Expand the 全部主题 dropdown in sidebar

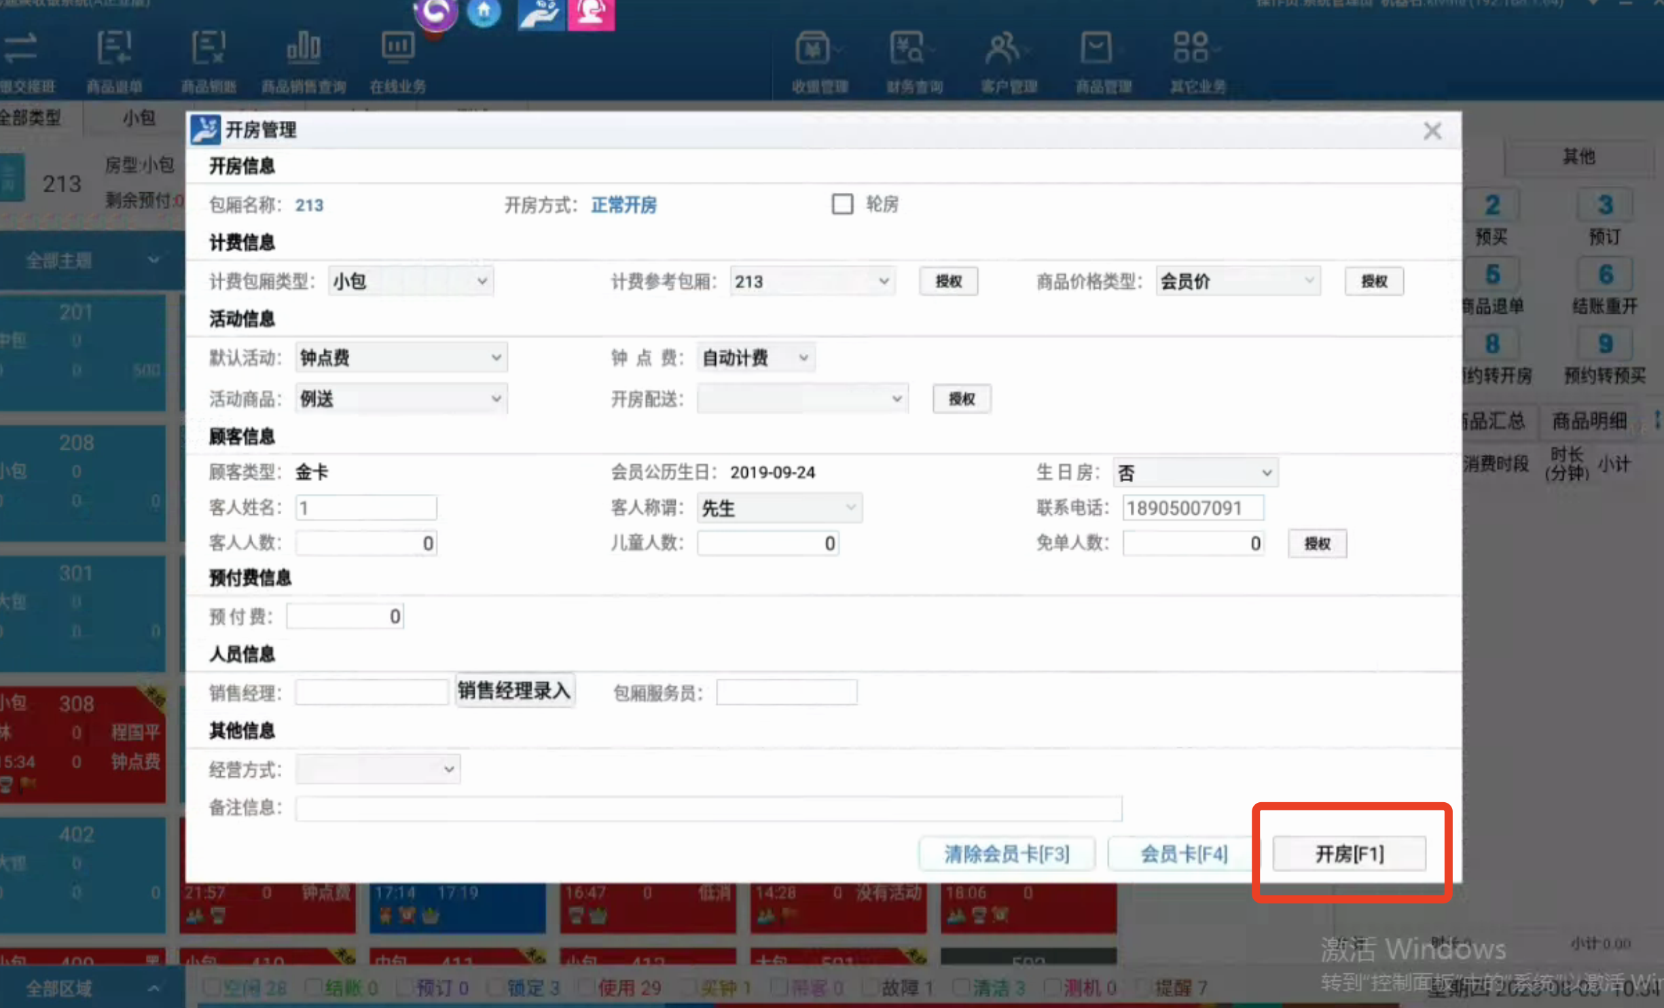pyautogui.click(x=92, y=260)
